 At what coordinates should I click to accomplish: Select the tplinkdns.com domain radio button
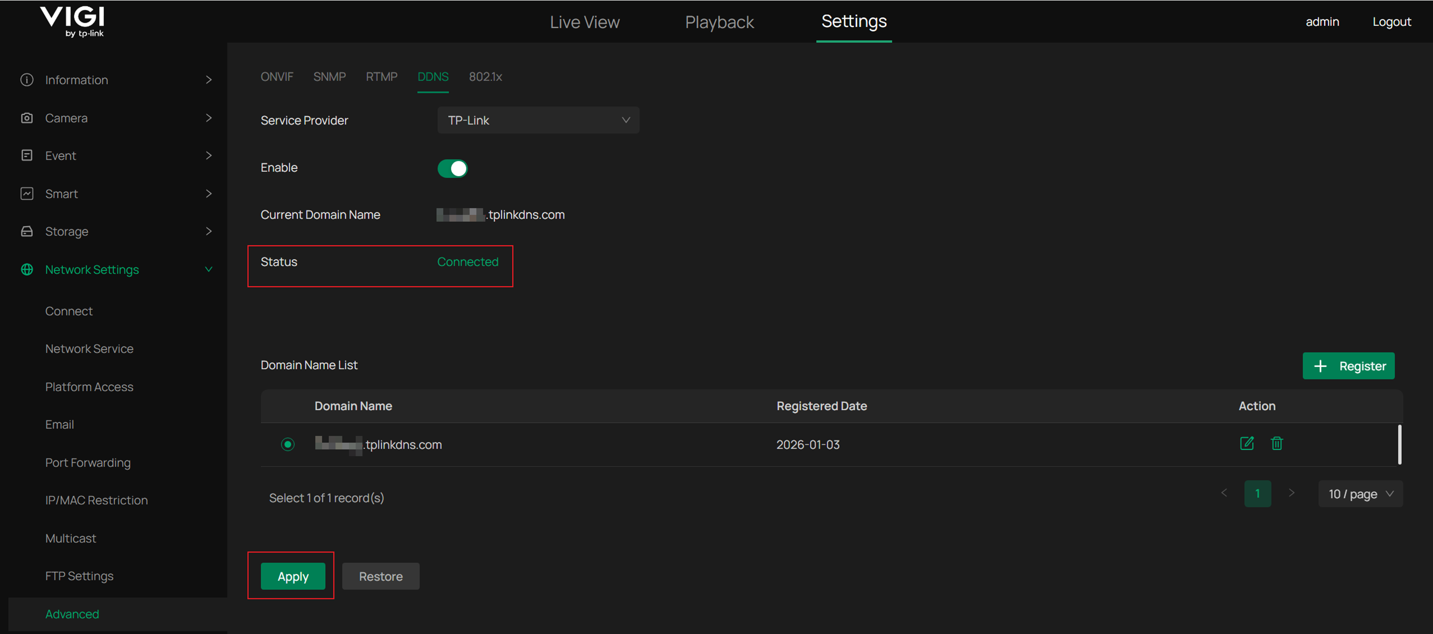point(288,444)
